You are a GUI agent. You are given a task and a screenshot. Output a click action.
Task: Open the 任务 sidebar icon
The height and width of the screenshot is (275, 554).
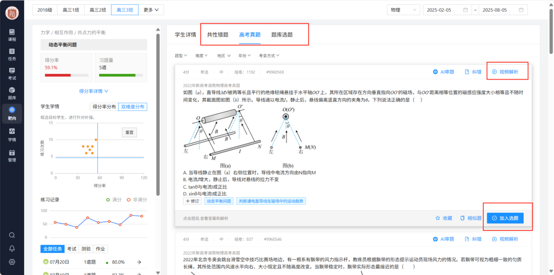12,54
